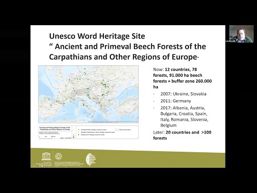
Task: Select the '2017: Albania, Austria,' bullet line
Action: pos(183,108)
